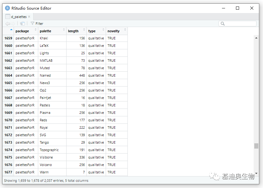The height and width of the screenshot is (188, 263).
Task: Click the d_palettes table grid icon
Action: tap(8, 16)
